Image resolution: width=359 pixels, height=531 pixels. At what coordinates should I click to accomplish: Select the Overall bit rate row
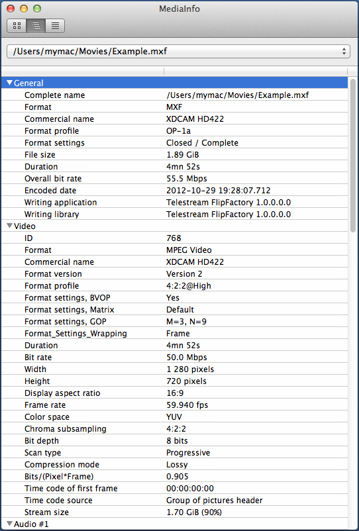[175, 179]
